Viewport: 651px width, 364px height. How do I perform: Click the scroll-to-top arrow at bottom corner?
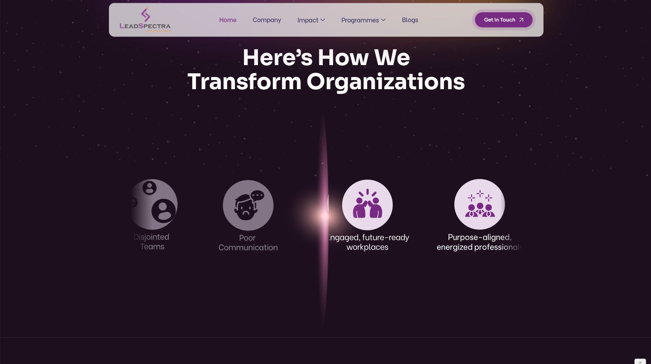click(640, 362)
